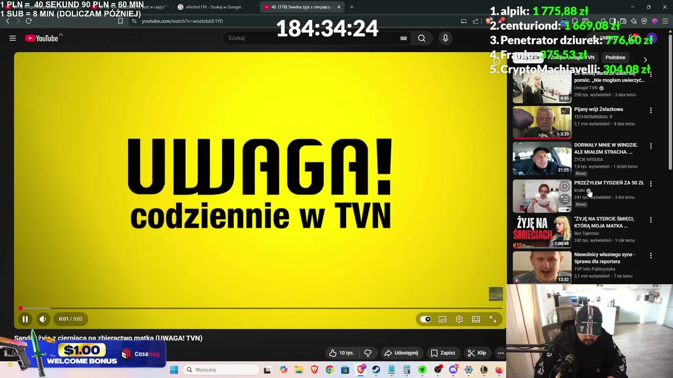Open options for DORWAŁY MNIE W WINDZIE video
673x378 pixels.
pyautogui.click(x=651, y=146)
